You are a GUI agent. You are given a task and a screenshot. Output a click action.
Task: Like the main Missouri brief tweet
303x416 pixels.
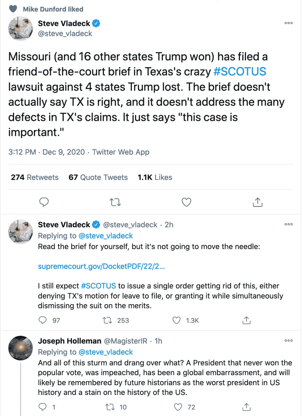186,202
